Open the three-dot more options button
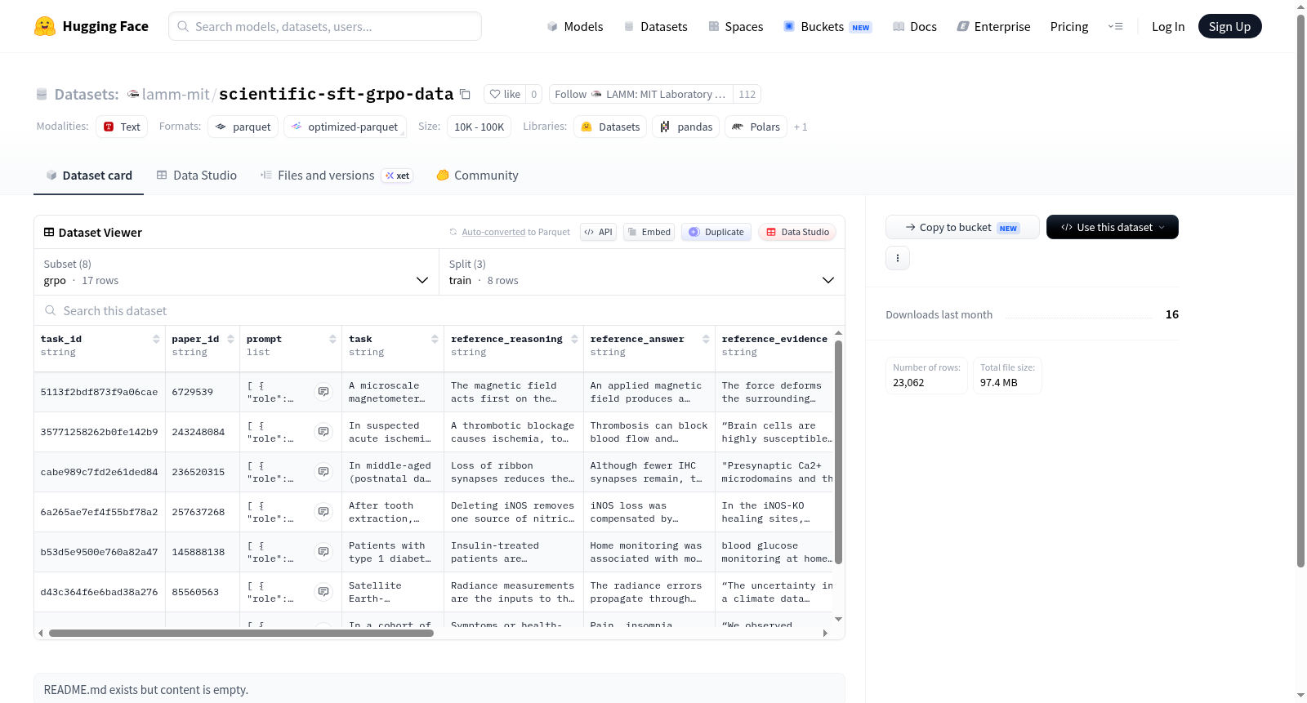 coord(898,258)
